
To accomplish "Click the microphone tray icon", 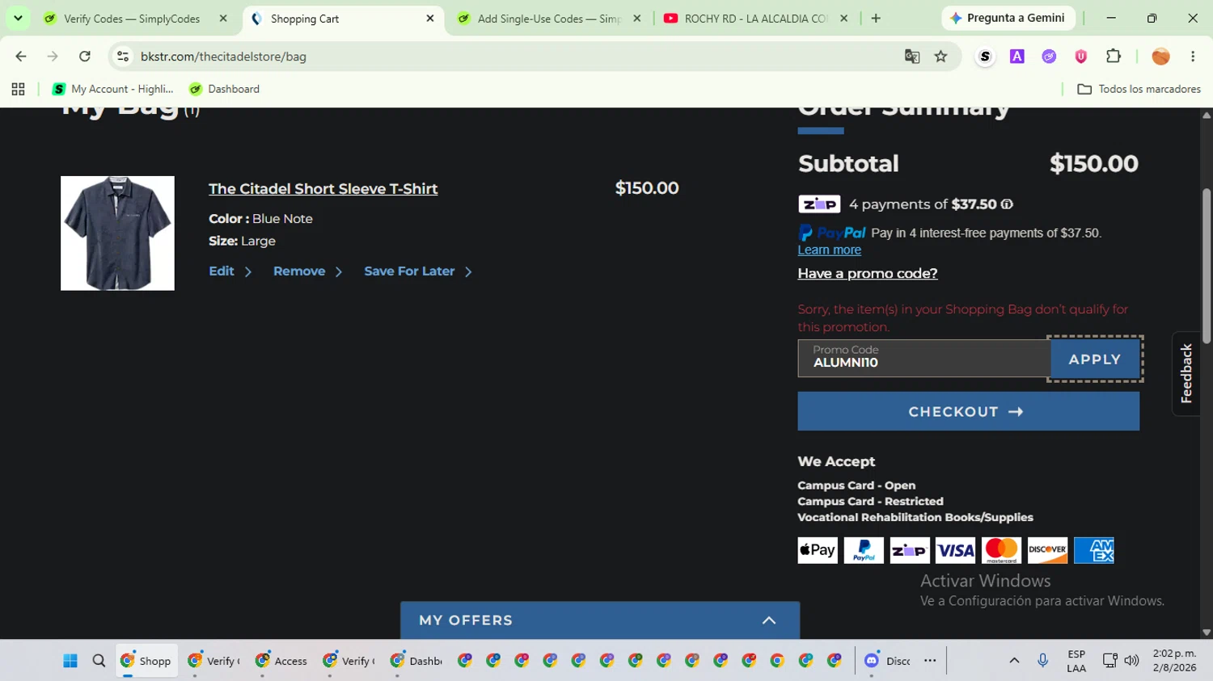I will click(1042, 661).
